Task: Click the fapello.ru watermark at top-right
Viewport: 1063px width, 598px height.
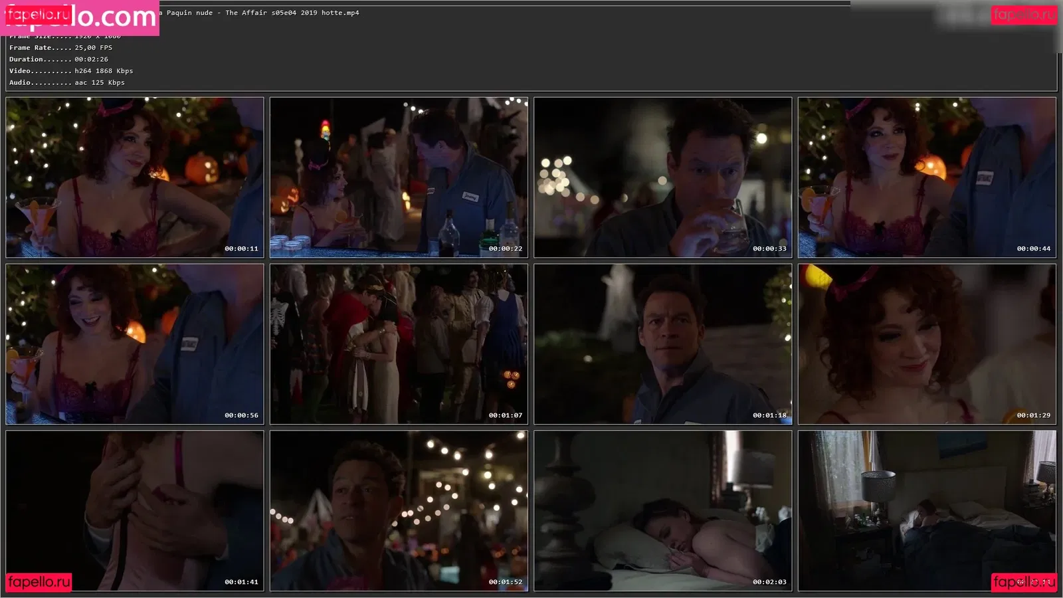Action: (1024, 15)
